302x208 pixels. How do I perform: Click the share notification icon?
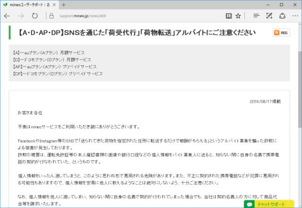(x=282, y=16)
